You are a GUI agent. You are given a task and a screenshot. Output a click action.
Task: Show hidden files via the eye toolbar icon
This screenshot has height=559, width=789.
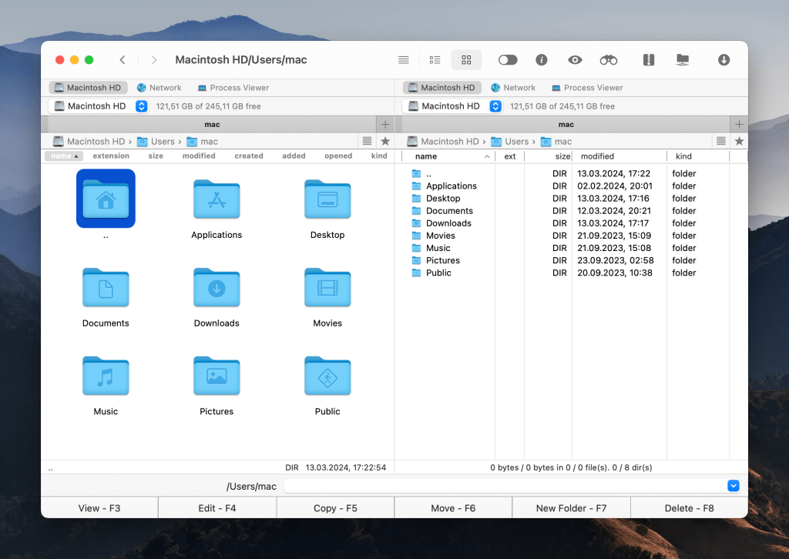(574, 59)
